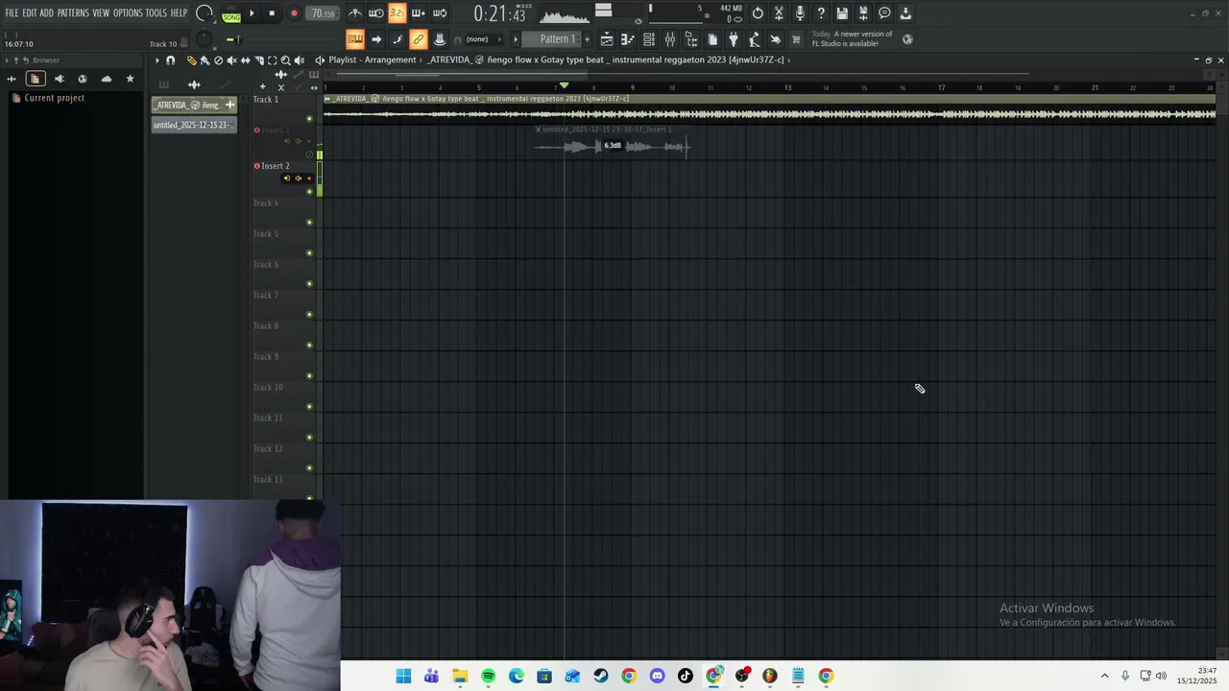Click the step editing arrow icon
Viewport: 1229px width, 691px height.
tap(376, 39)
